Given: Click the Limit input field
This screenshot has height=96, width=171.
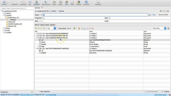Looking at the screenshot, I should coord(139,21).
